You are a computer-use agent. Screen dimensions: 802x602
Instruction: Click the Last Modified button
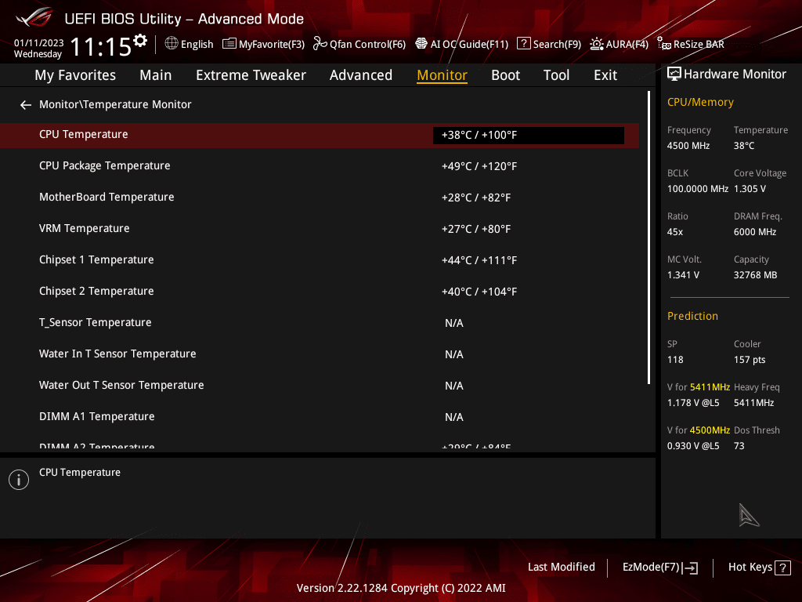click(561, 568)
